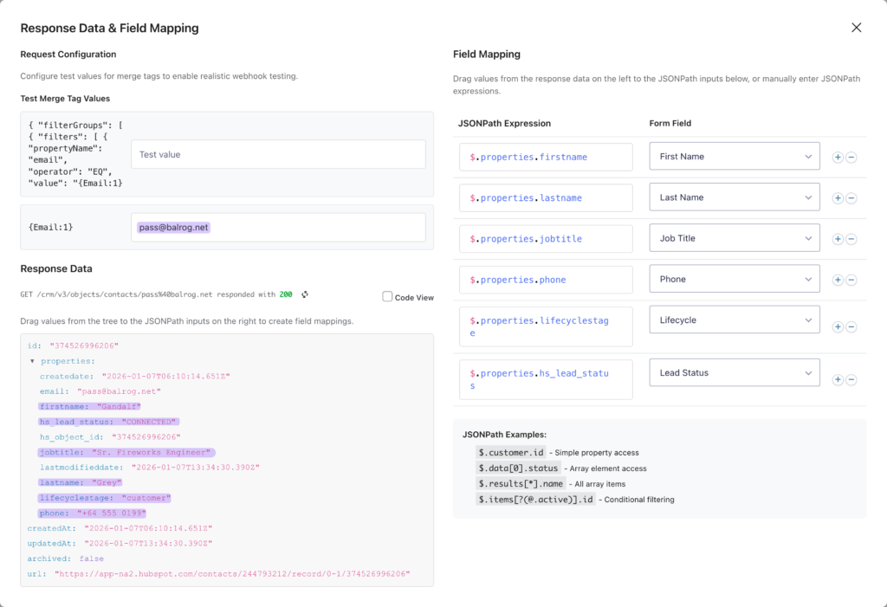Remove the Last Name field mapping row

tap(851, 197)
